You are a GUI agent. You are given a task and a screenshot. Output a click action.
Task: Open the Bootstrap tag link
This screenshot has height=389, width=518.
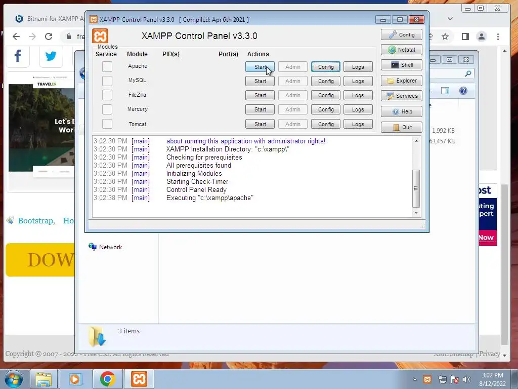click(36, 221)
